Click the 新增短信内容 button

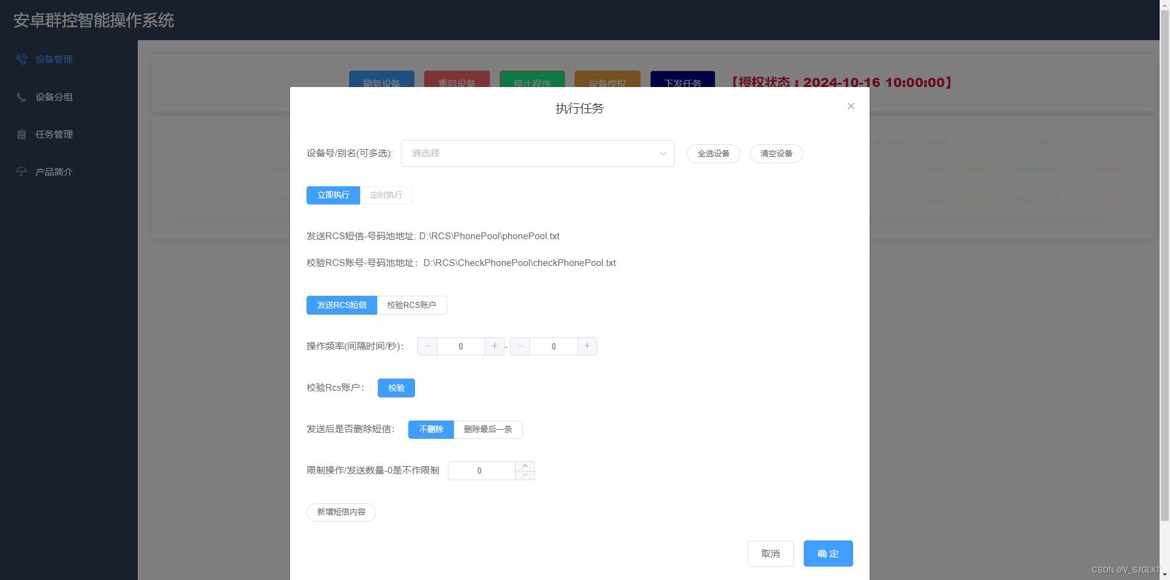click(x=341, y=512)
